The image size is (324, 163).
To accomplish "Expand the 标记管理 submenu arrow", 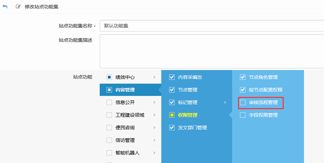I will point(225,102).
